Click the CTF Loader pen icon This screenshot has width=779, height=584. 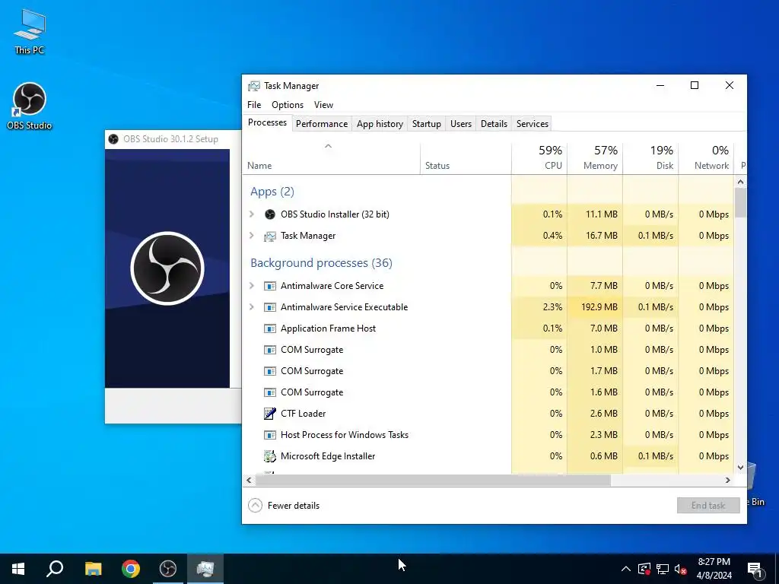270,414
